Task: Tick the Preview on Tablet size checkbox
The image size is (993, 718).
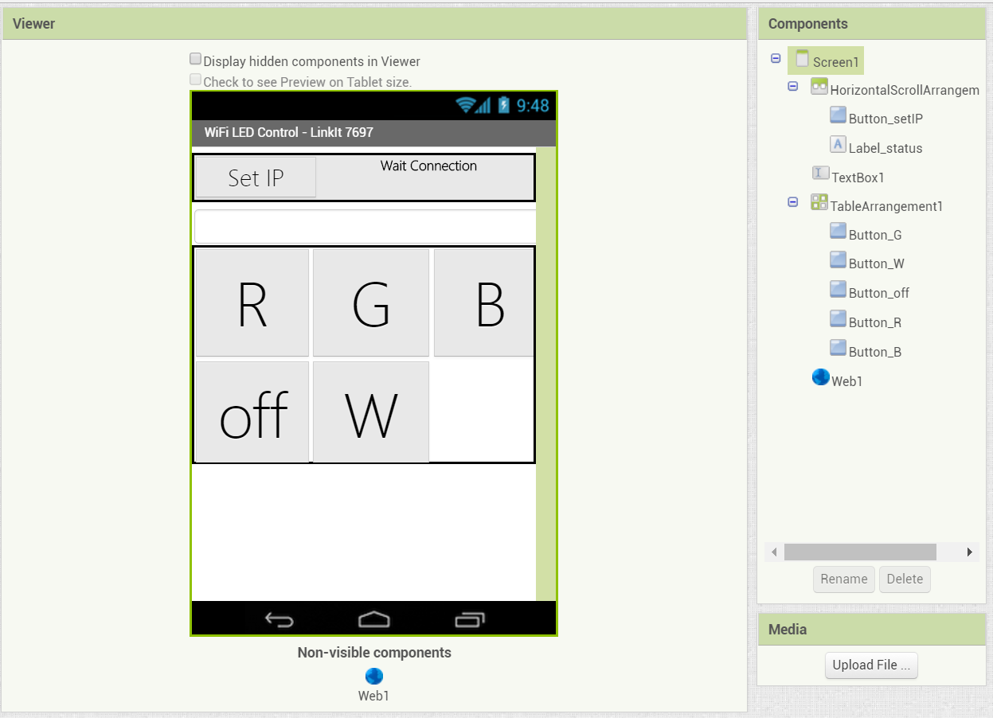Action: pos(195,80)
